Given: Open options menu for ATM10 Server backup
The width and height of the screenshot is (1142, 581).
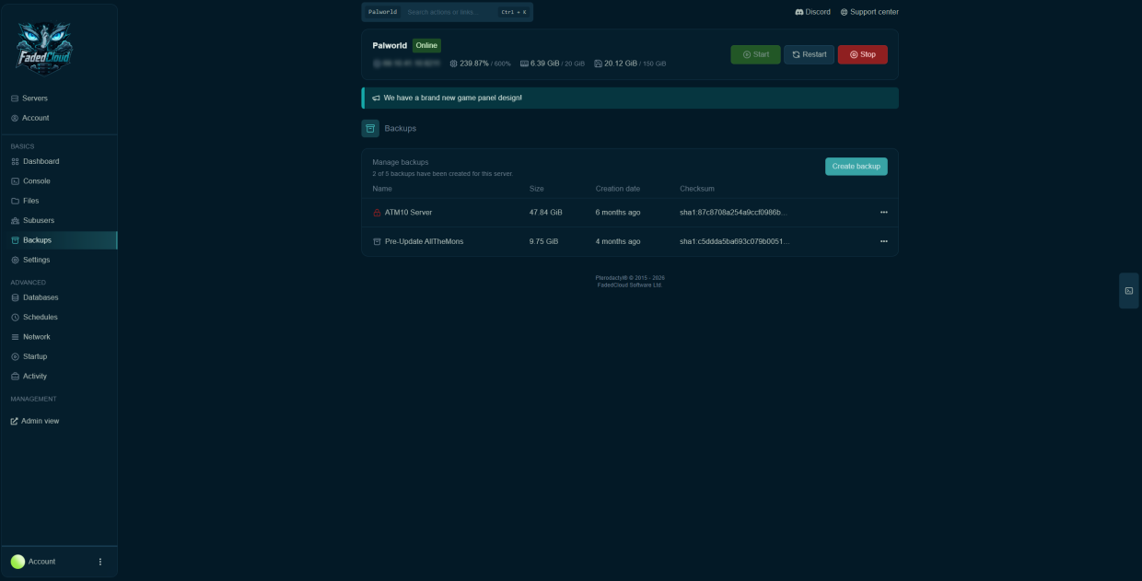Looking at the screenshot, I should [x=884, y=213].
